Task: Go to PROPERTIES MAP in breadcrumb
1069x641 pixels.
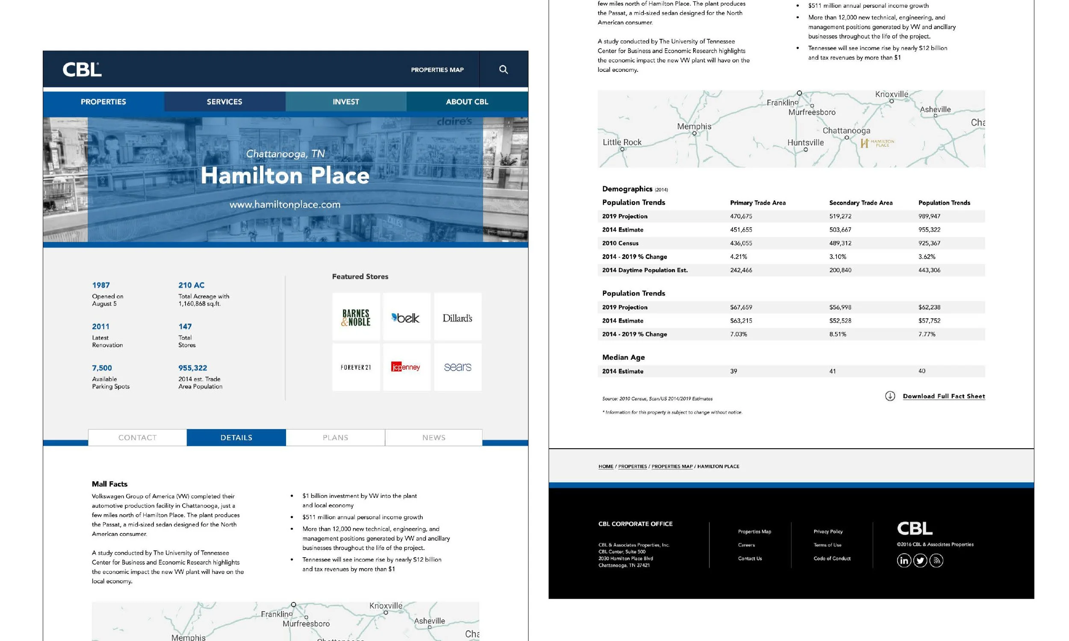Action: click(x=672, y=467)
